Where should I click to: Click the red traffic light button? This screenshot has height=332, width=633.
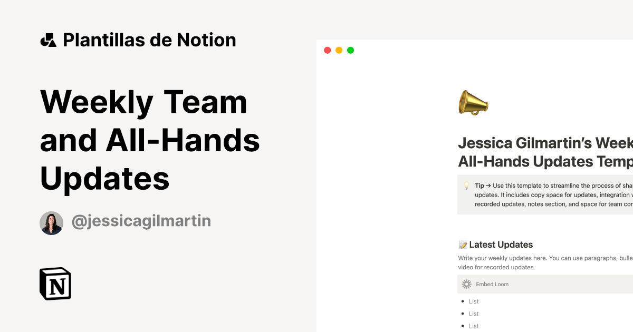tap(327, 50)
